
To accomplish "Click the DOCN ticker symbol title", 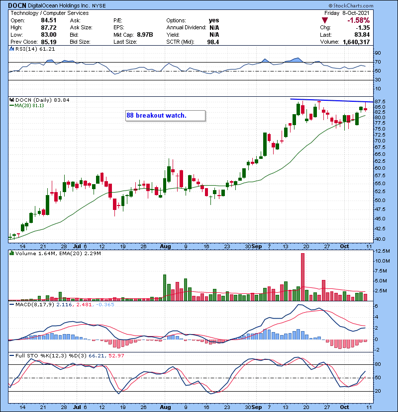I will pyautogui.click(x=17, y=5).
